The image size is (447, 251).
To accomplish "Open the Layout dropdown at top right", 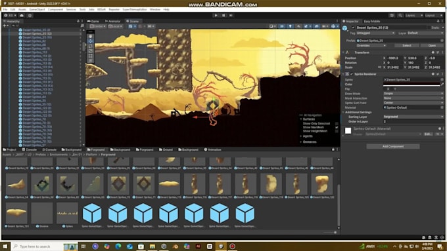I will (x=434, y=15).
